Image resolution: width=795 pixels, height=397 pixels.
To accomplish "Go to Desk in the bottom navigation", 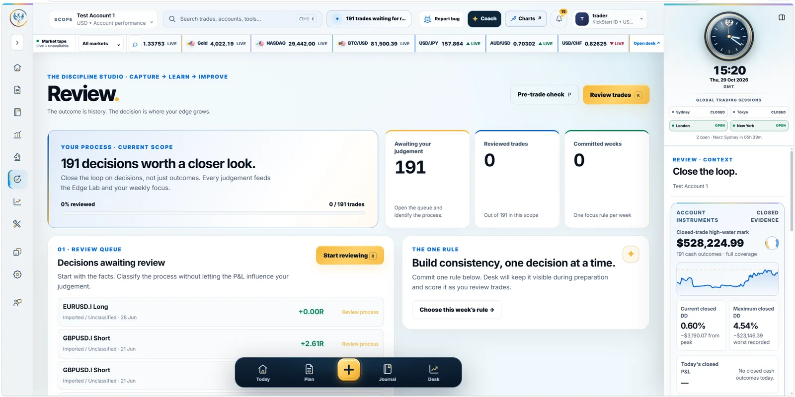I will [x=434, y=373].
